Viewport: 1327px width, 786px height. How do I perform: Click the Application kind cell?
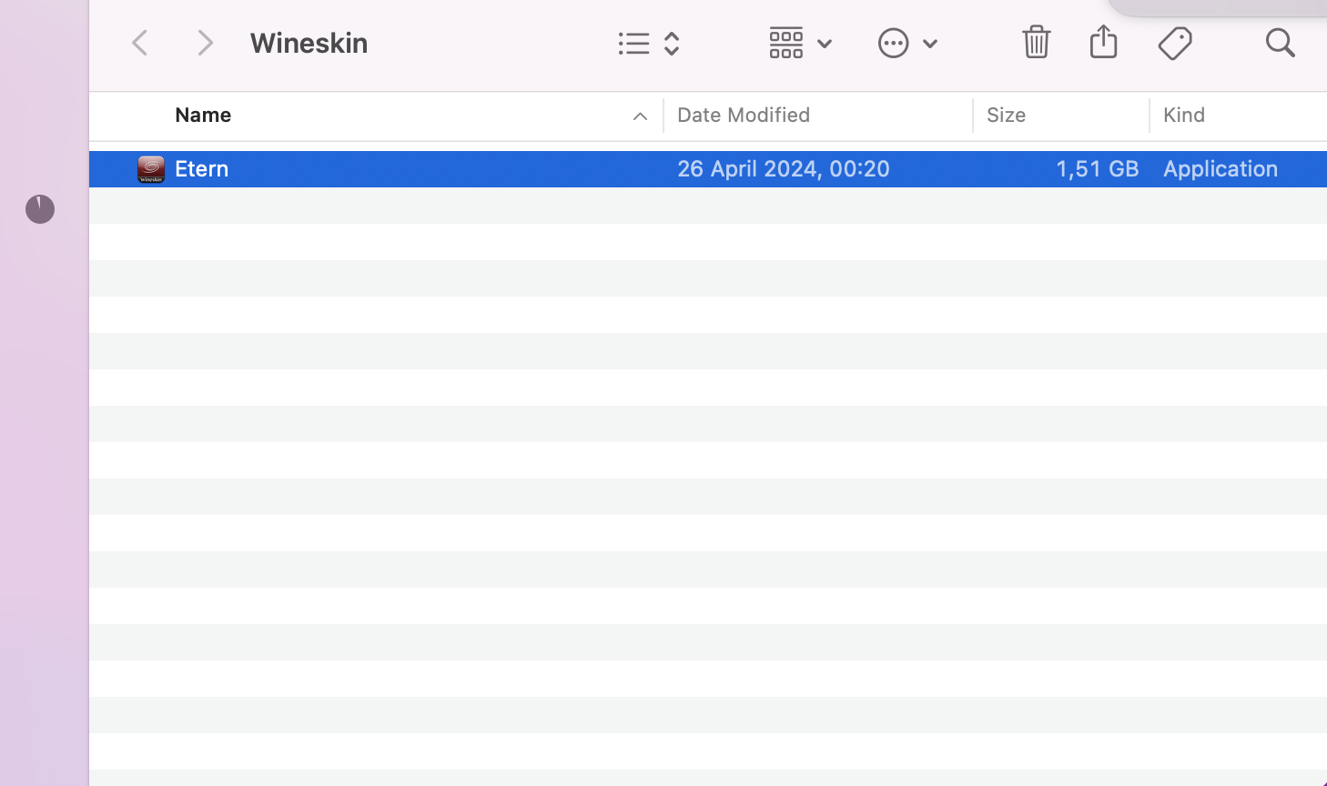(x=1221, y=169)
